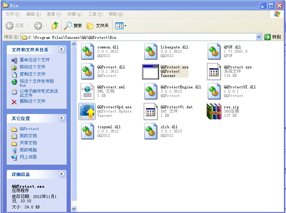
Task: Select the res.zip archive icon
Action: pos(214,111)
